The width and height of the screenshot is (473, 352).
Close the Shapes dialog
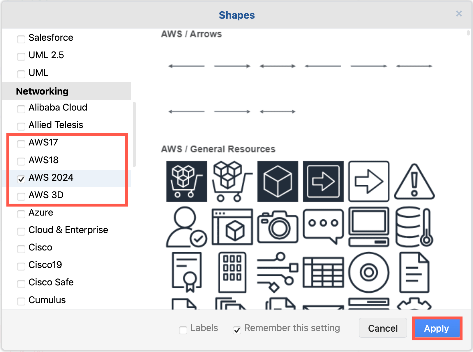[459, 14]
